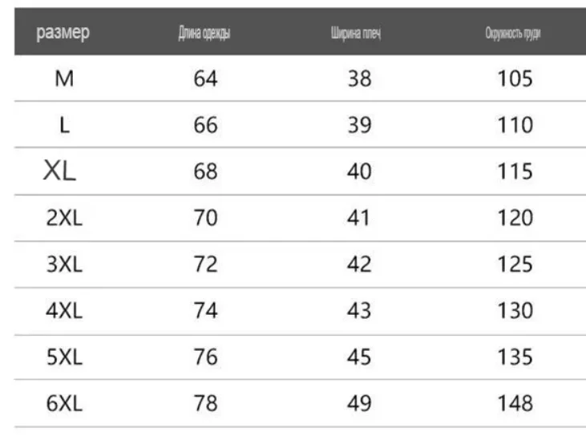This screenshot has width=586, height=435.
Task: Click the XL size label
Action: coord(59,171)
